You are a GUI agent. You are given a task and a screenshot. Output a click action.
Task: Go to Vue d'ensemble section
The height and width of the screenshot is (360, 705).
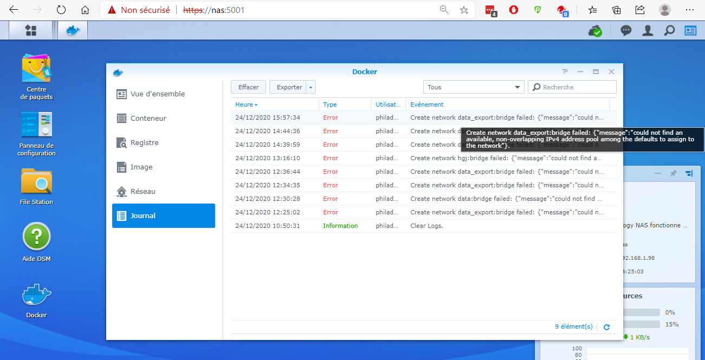157,94
